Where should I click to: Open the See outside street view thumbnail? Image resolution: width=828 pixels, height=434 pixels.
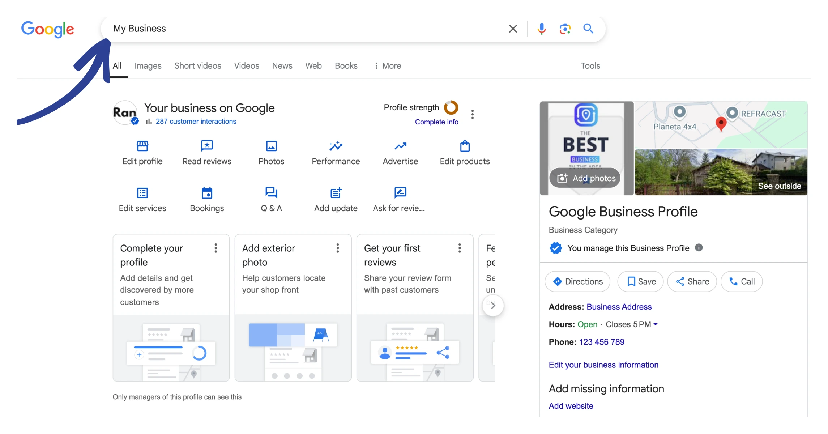(x=721, y=172)
